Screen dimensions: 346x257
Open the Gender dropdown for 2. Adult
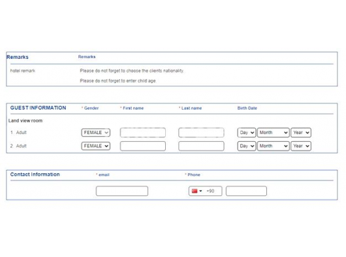point(95,146)
